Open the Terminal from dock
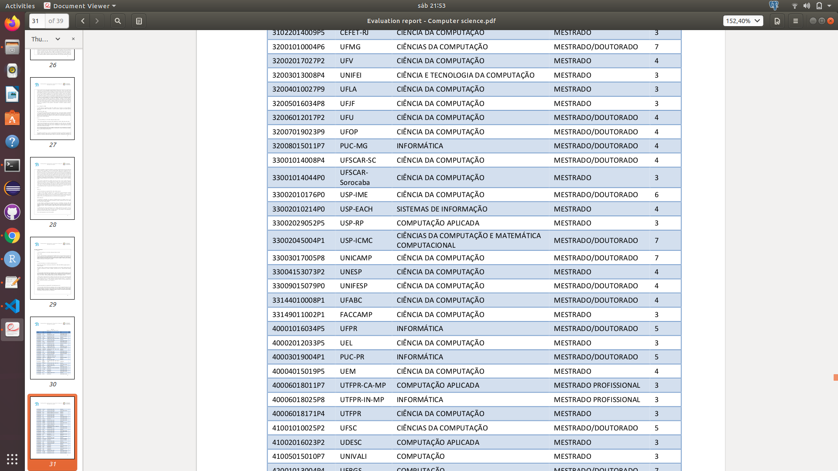Image resolution: width=838 pixels, height=471 pixels. (x=12, y=165)
